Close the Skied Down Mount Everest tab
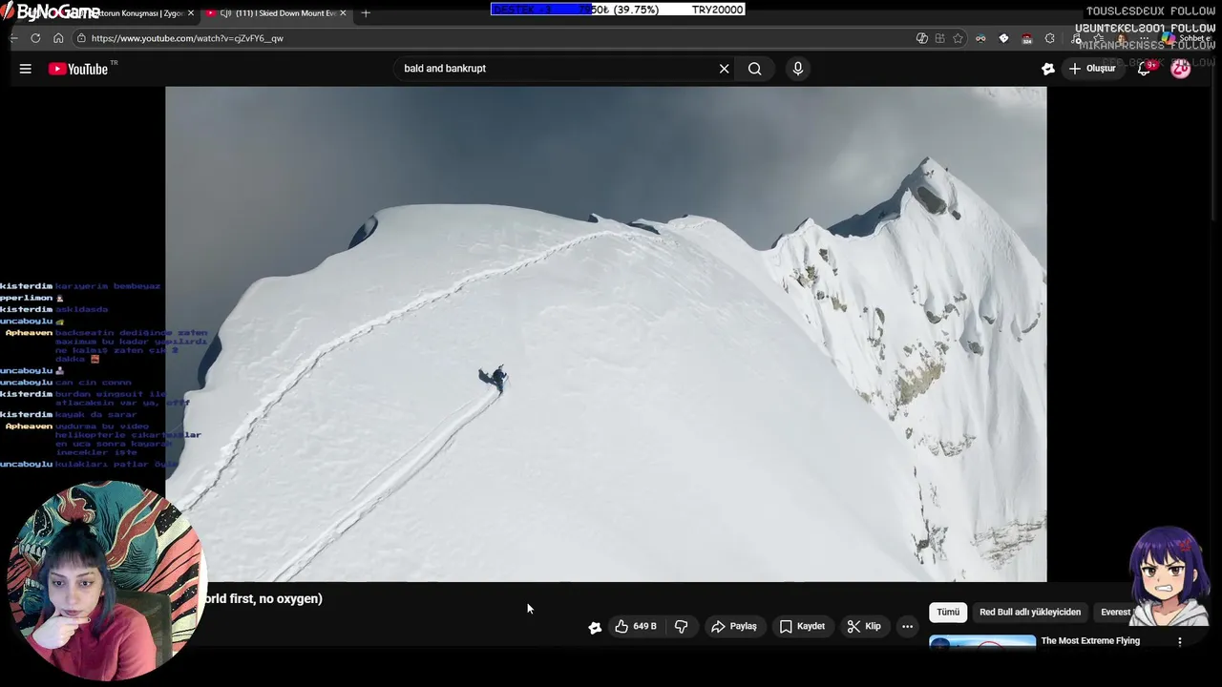Viewport: 1222px width, 687px height. pos(343,13)
